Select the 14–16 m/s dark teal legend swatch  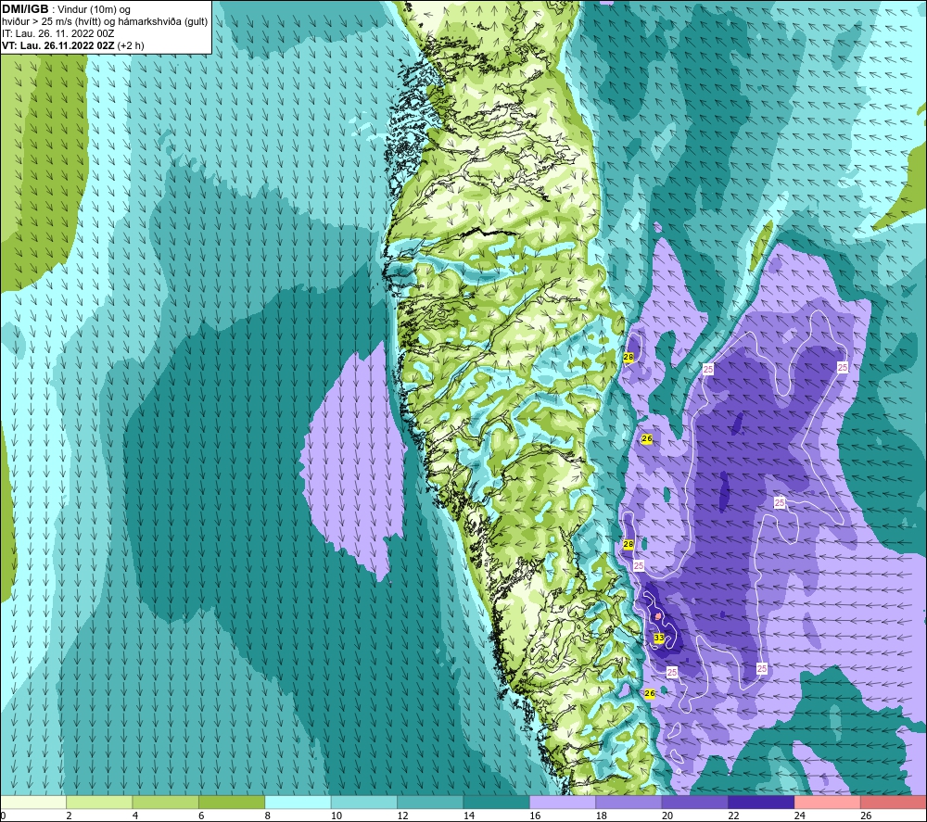(497, 803)
